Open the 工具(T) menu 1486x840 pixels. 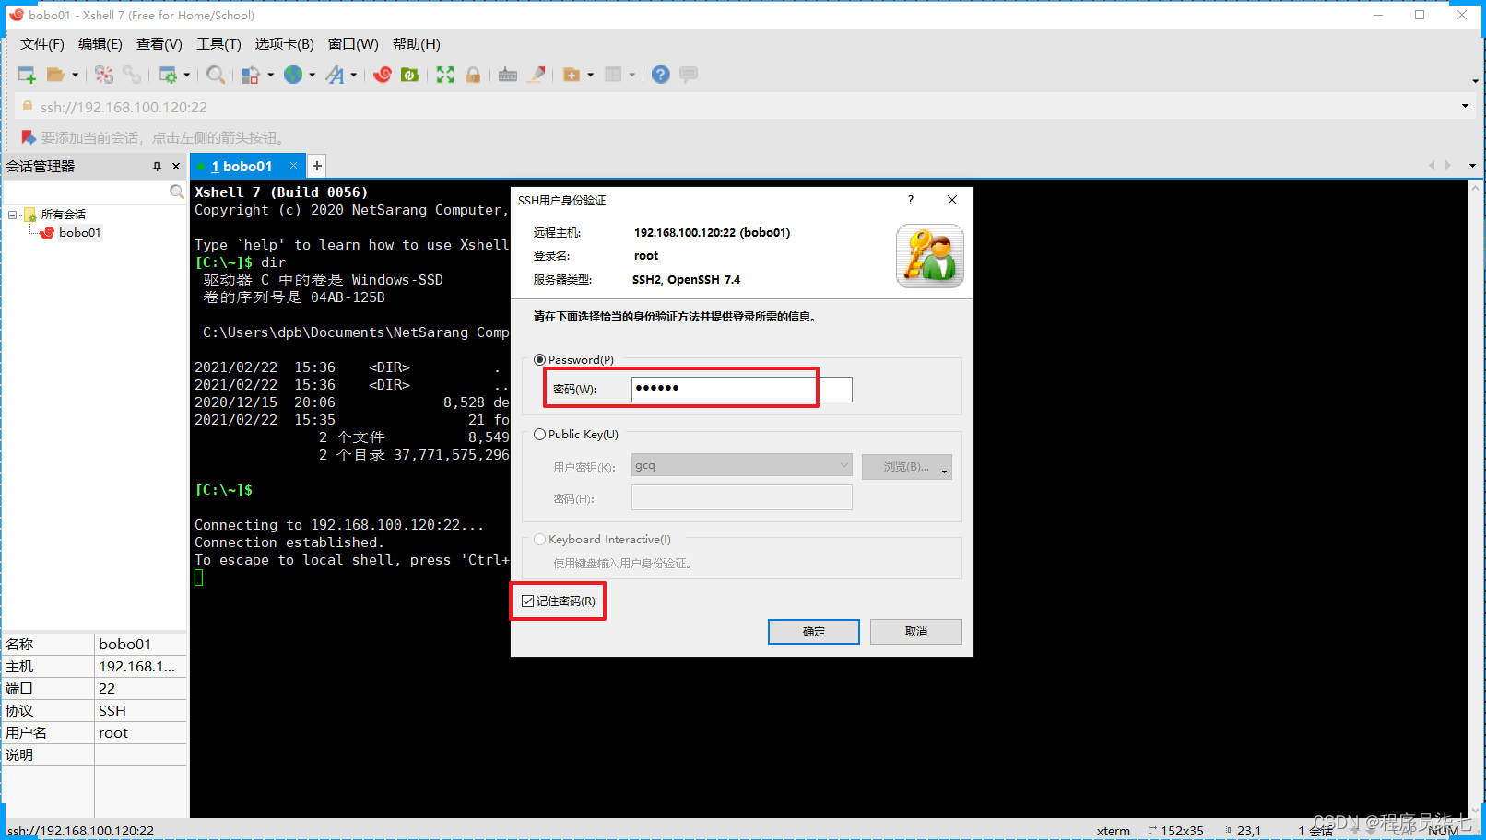tap(218, 44)
